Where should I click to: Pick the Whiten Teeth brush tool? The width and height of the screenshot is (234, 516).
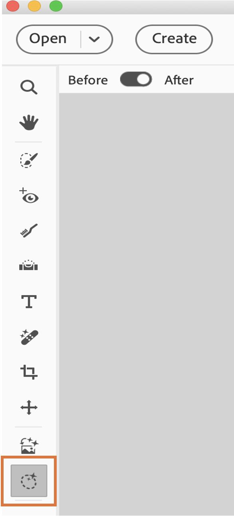tap(29, 230)
